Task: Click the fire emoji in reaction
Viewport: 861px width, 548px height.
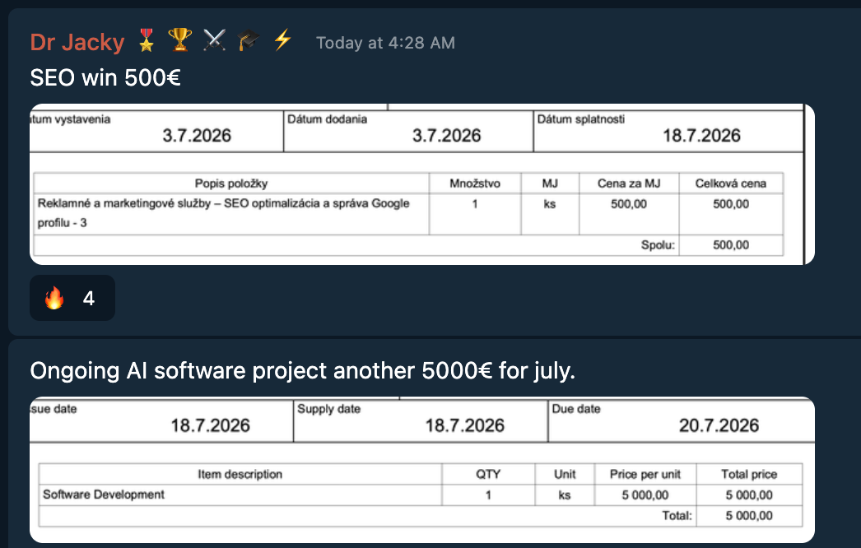Action: pyautogui.click(x=54, y=298)
